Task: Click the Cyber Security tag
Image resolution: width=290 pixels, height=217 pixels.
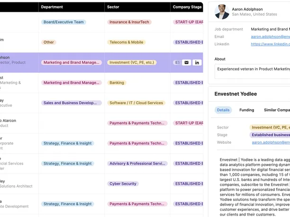Action: [123, 184]
